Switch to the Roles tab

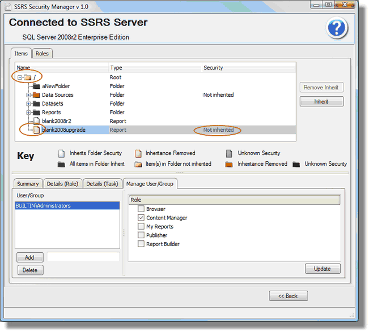(x=42, y=53)
